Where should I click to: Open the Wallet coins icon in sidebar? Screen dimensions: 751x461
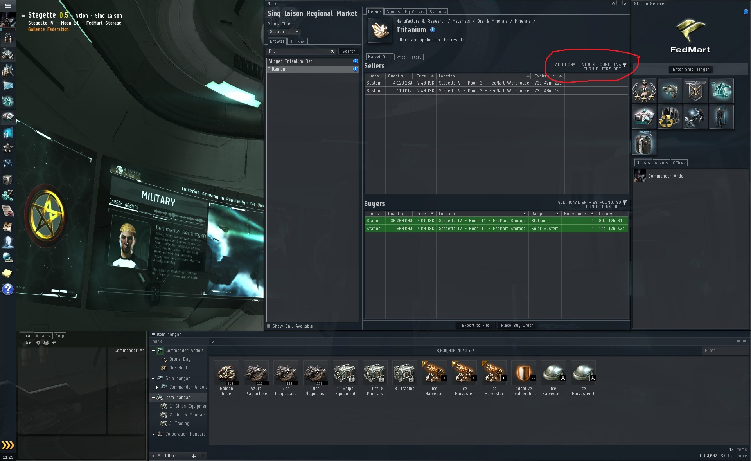[8, 195]
